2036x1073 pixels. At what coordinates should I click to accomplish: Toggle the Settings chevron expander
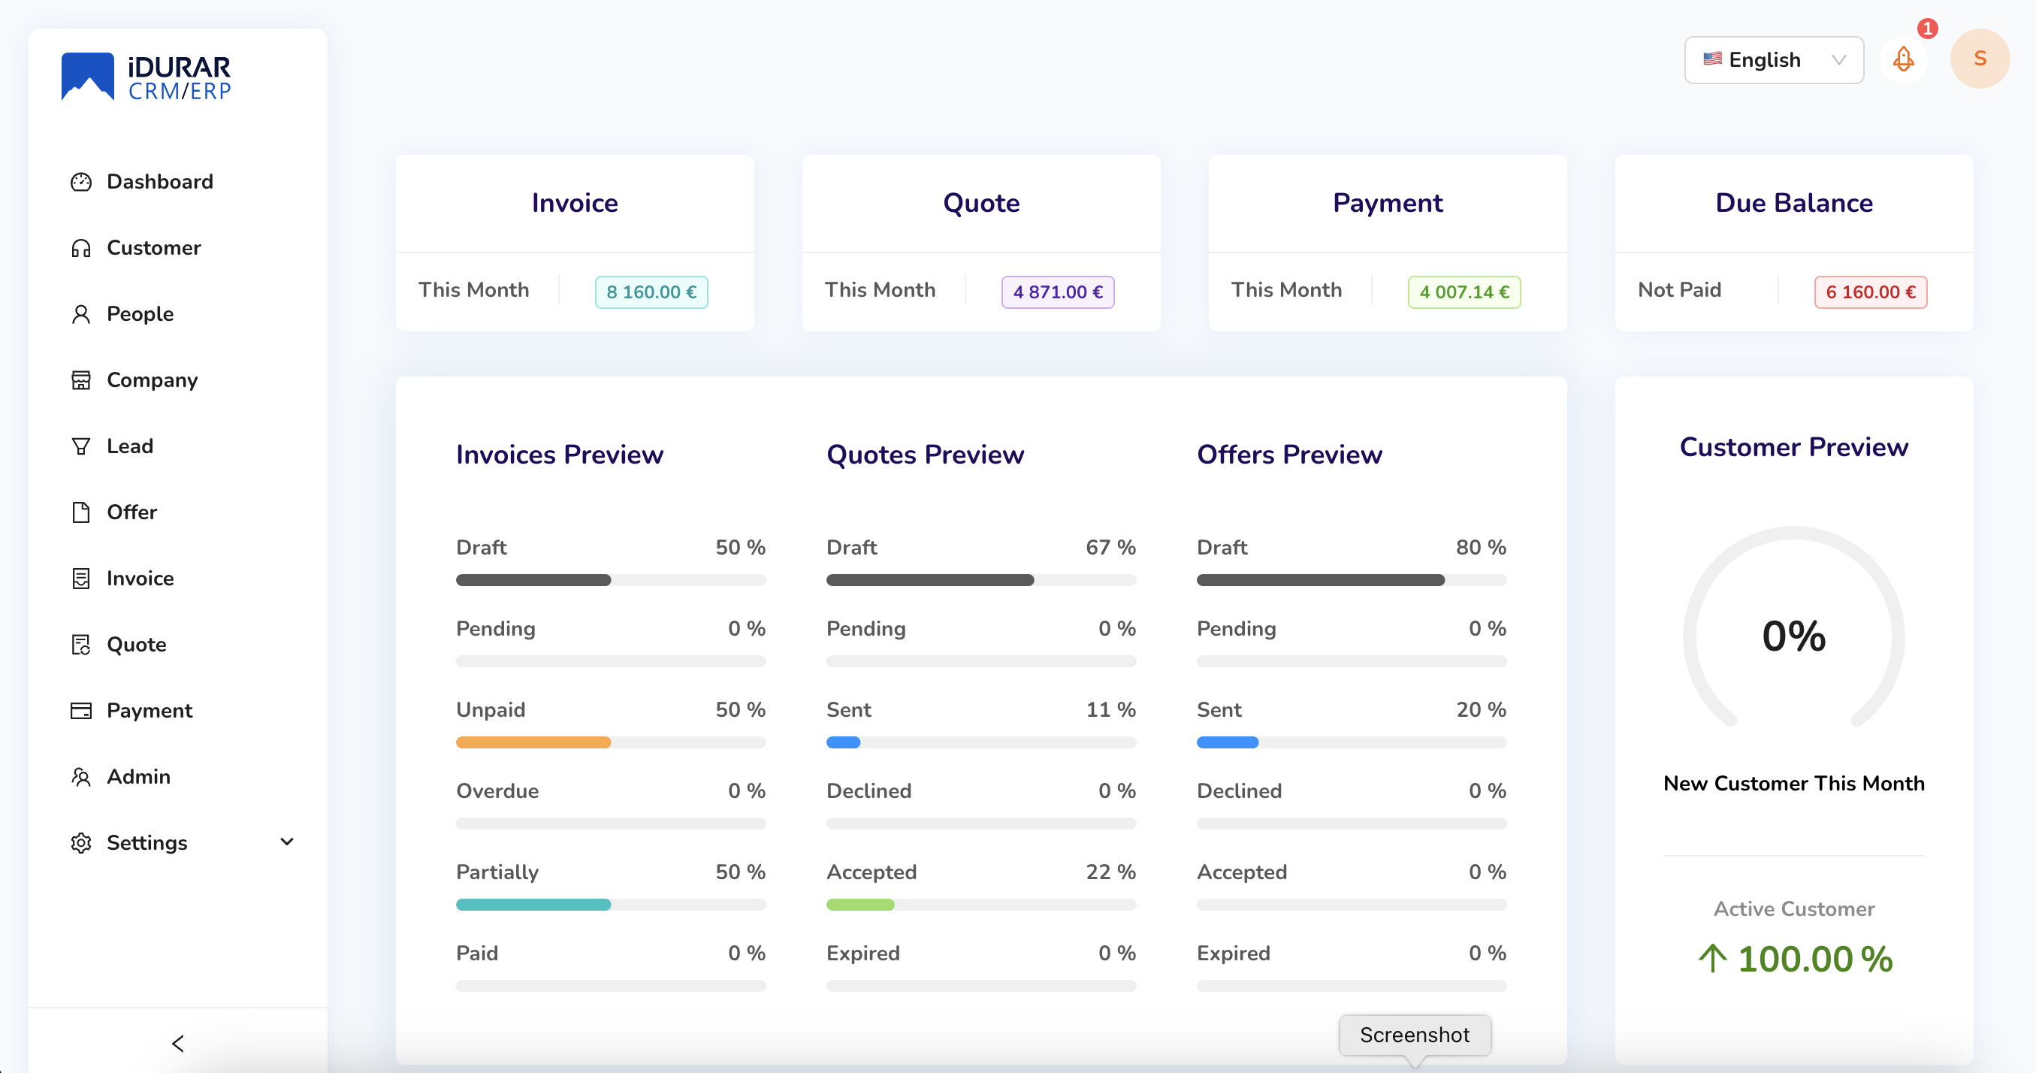point(288,843)
